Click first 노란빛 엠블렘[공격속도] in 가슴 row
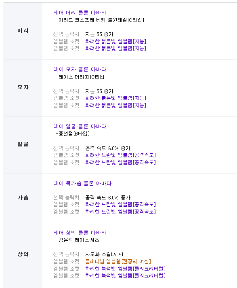 [120, 204]
